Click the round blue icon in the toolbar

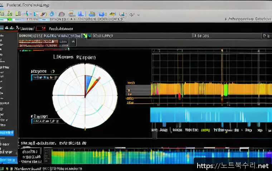(52, 14)
